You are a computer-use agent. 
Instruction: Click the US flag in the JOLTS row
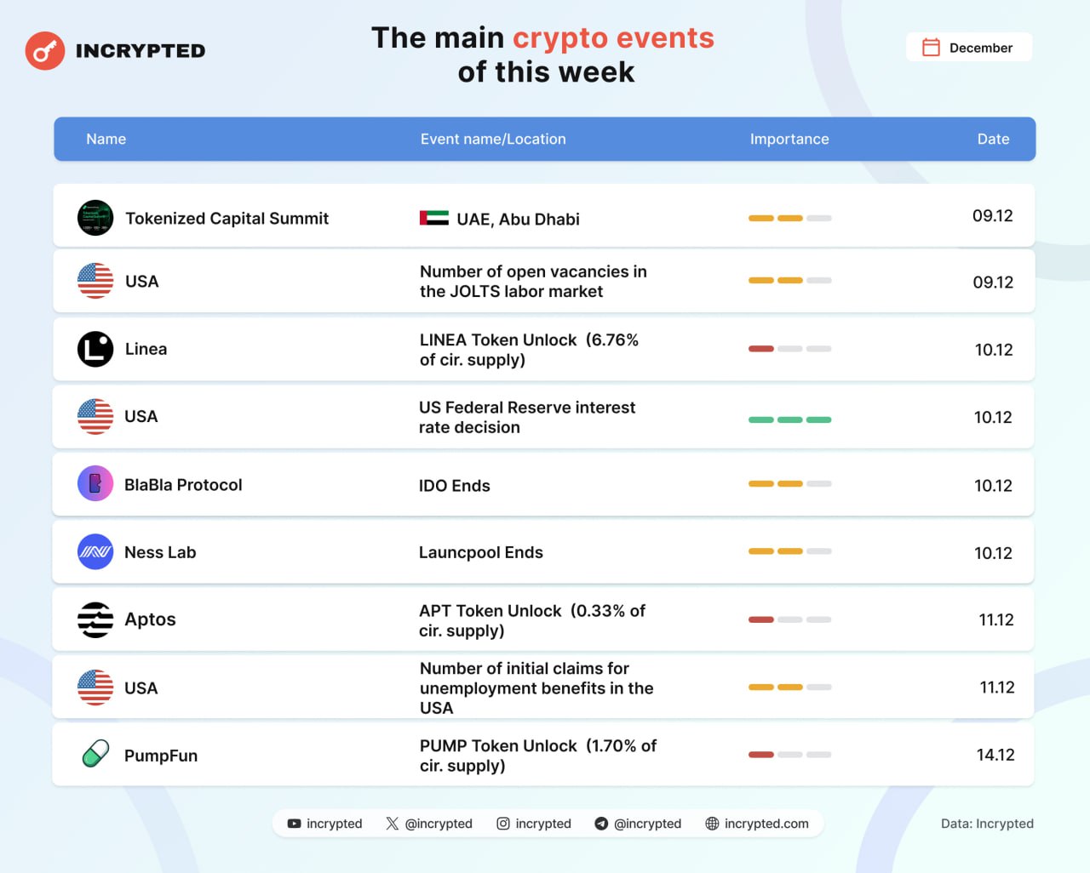pyautogui.click(x=95, y=281)
